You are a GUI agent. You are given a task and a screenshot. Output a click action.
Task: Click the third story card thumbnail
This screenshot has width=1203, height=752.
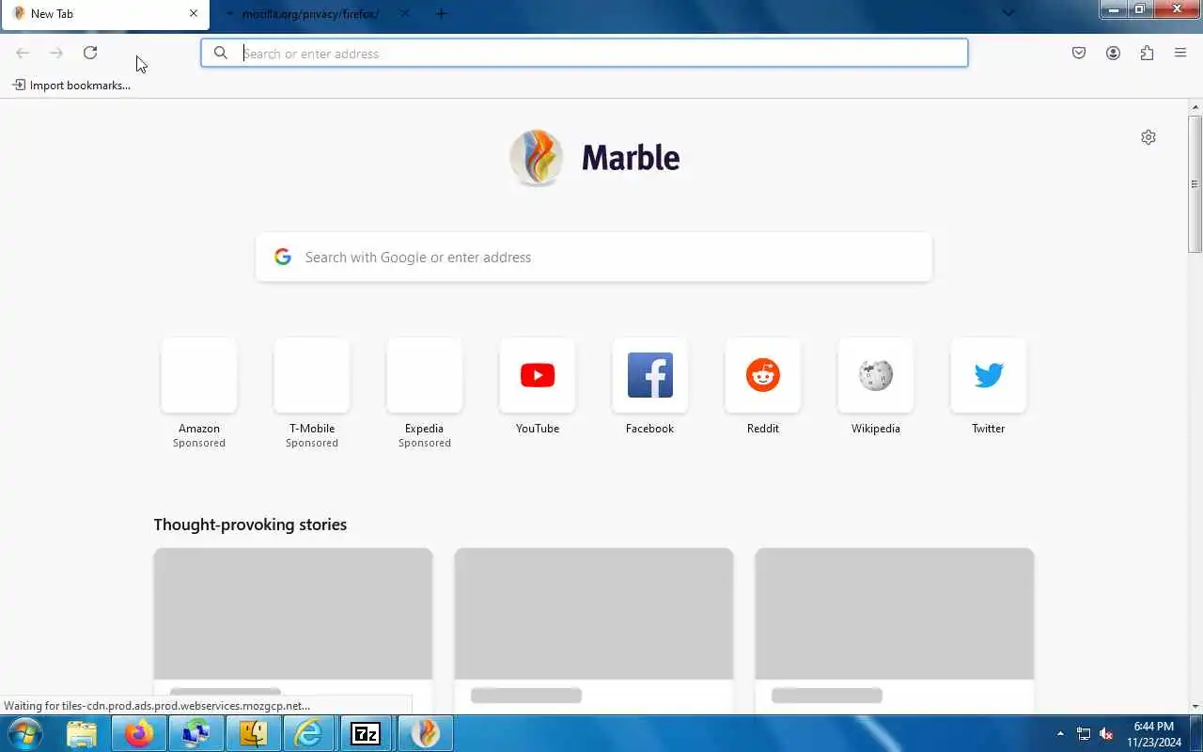(895, 614)
